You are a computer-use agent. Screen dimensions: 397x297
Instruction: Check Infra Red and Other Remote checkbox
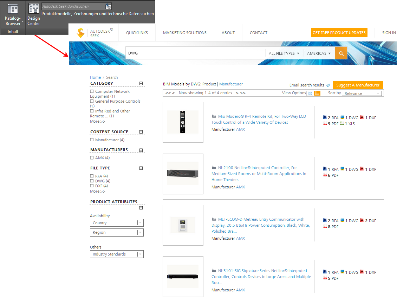[x=92, y=111]
